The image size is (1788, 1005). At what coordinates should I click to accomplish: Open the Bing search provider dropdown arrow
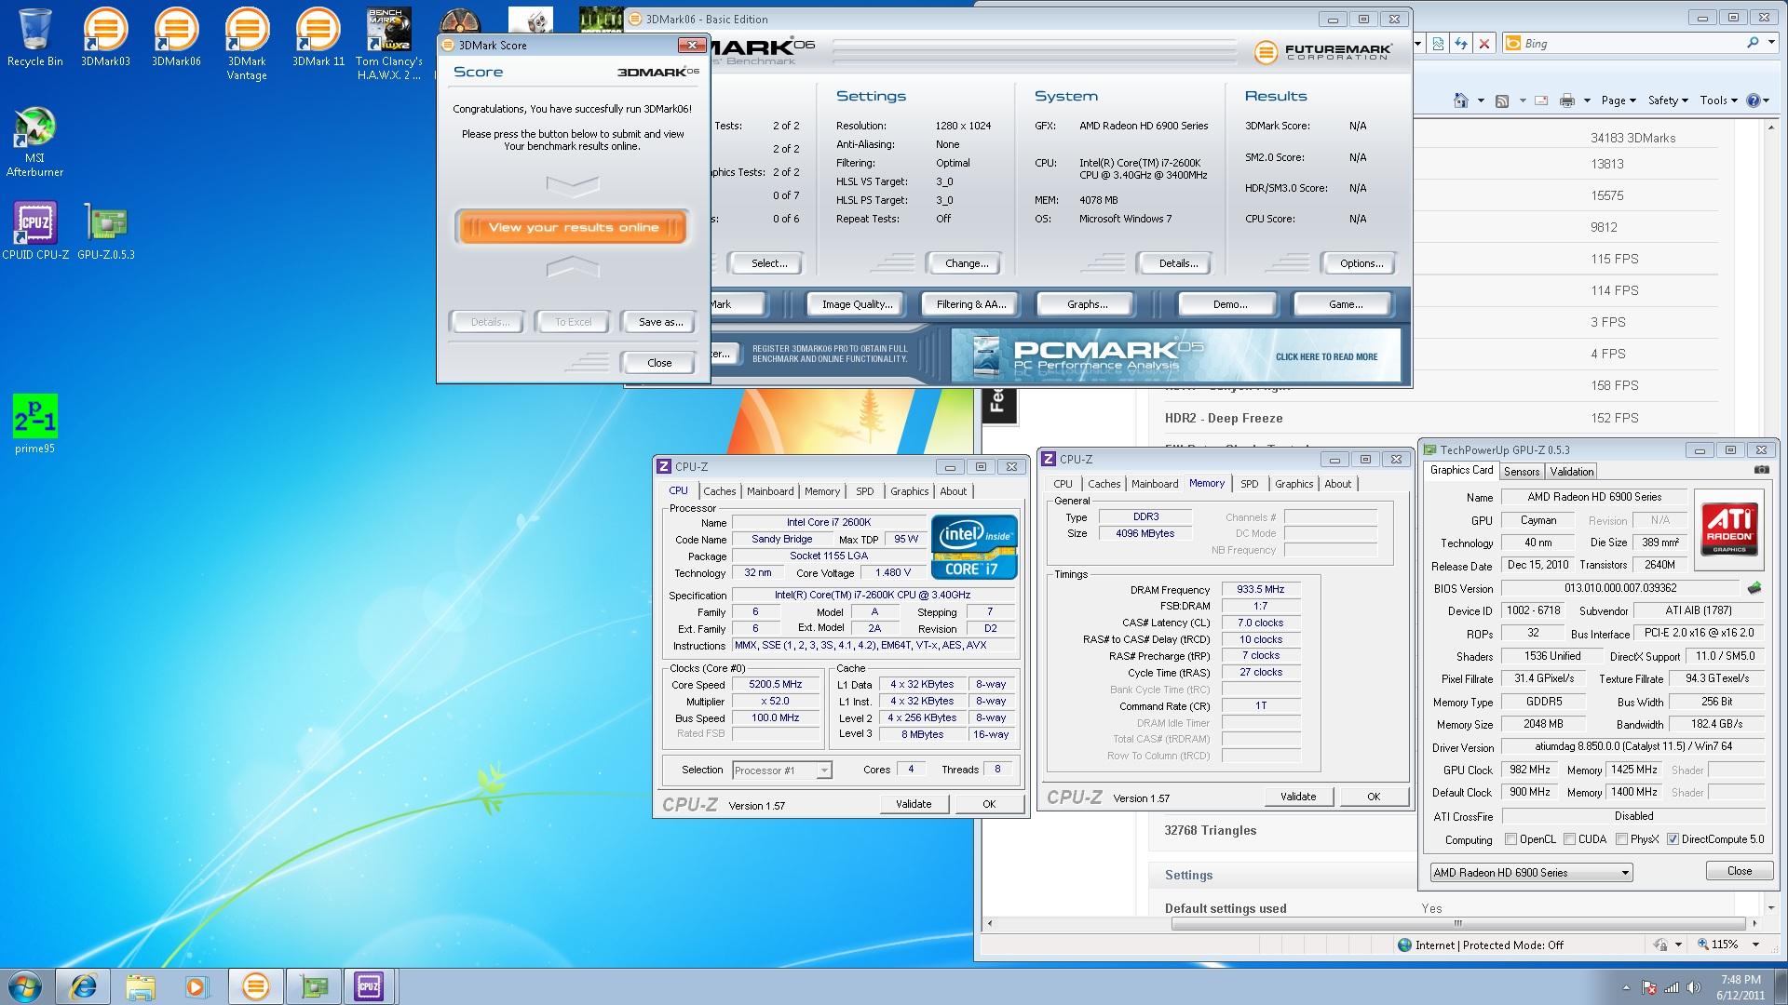1769,43
